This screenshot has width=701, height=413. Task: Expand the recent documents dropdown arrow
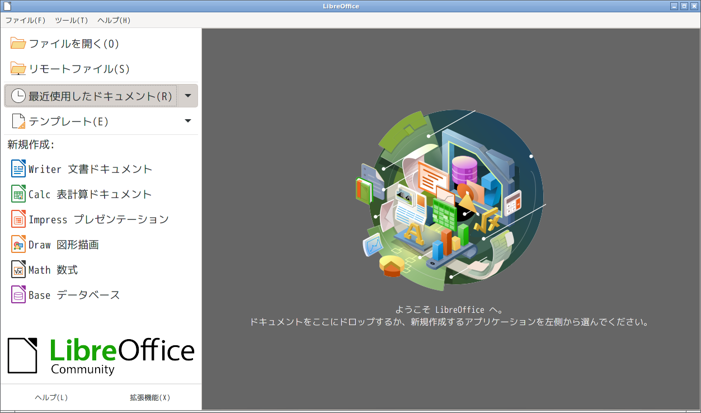(188, 96)
